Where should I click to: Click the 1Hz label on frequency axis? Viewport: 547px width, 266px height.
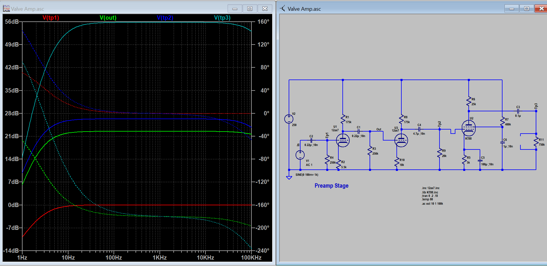22,258
